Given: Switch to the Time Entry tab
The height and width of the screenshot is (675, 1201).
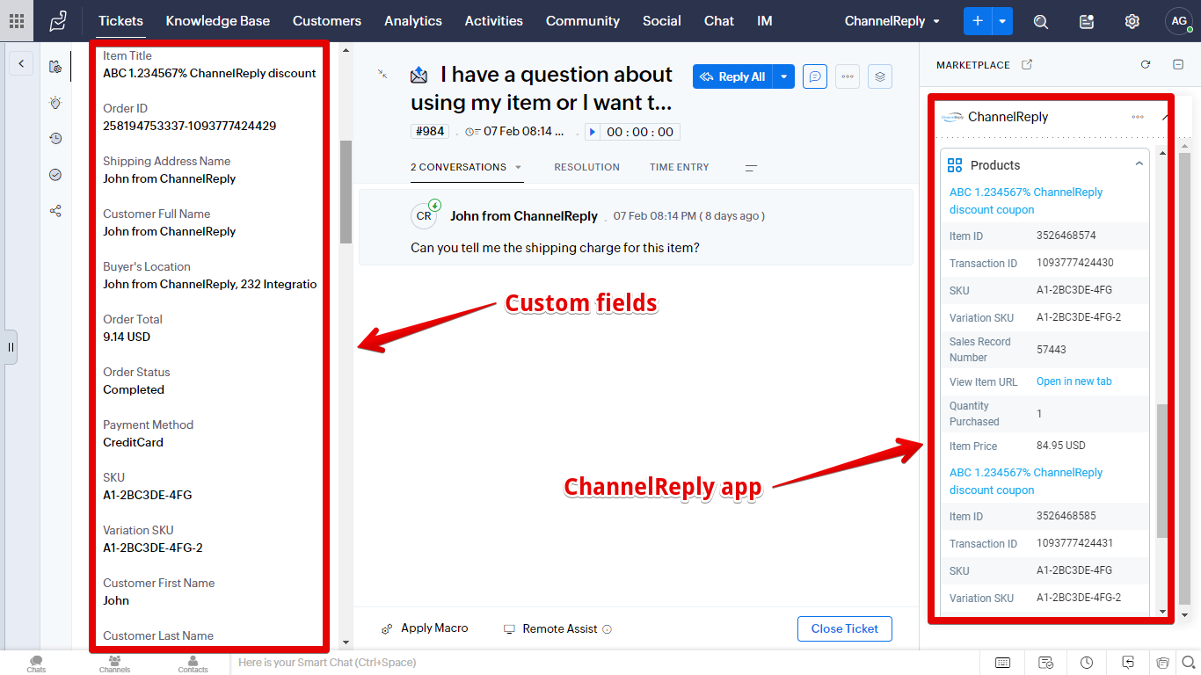Looking at the screenshot, I should (x=680, y=167).
